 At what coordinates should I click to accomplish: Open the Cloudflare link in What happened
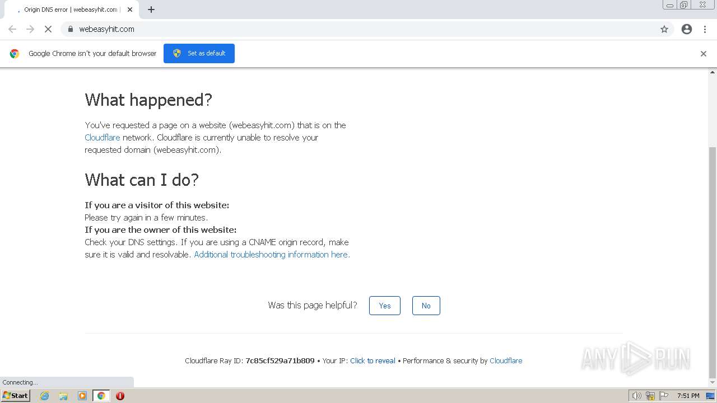(103, 137)
